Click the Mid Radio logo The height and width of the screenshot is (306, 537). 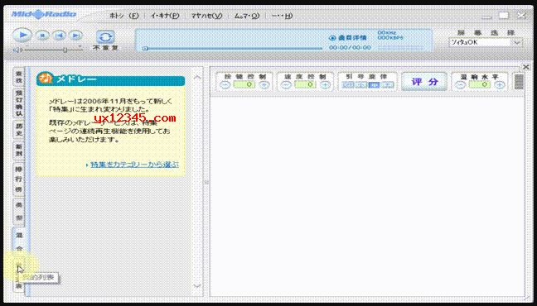tap(44, 15)
